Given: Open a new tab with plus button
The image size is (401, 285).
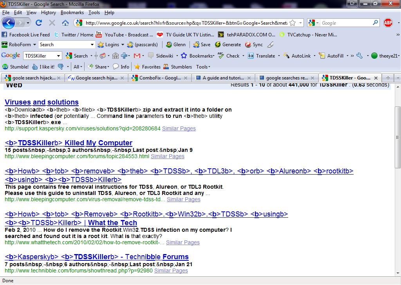Looking at the screenshot, I should 388,78.
